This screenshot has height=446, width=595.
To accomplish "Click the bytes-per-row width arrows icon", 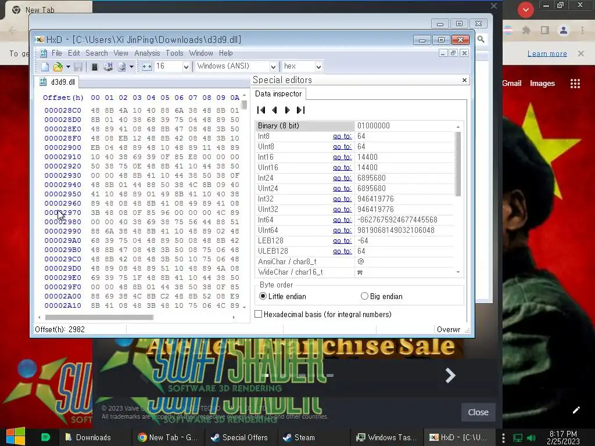I will pos(147,67).
